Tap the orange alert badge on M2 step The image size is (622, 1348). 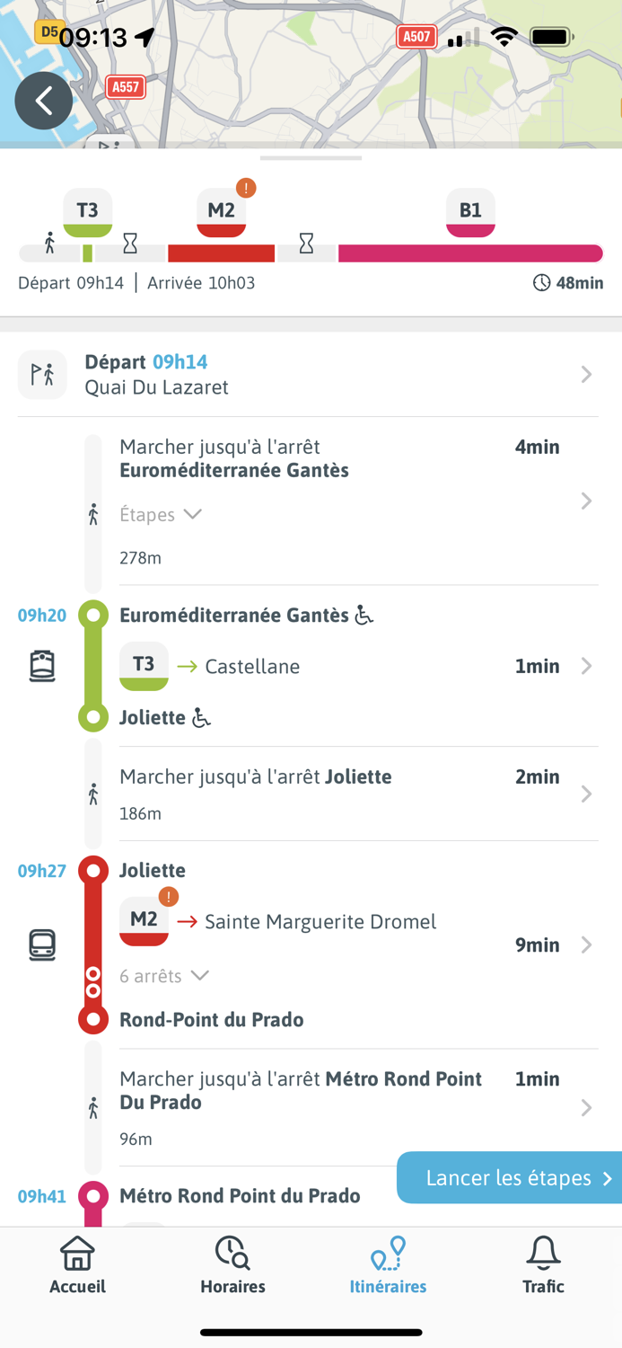pyautogui.click(x=168, y=897)
